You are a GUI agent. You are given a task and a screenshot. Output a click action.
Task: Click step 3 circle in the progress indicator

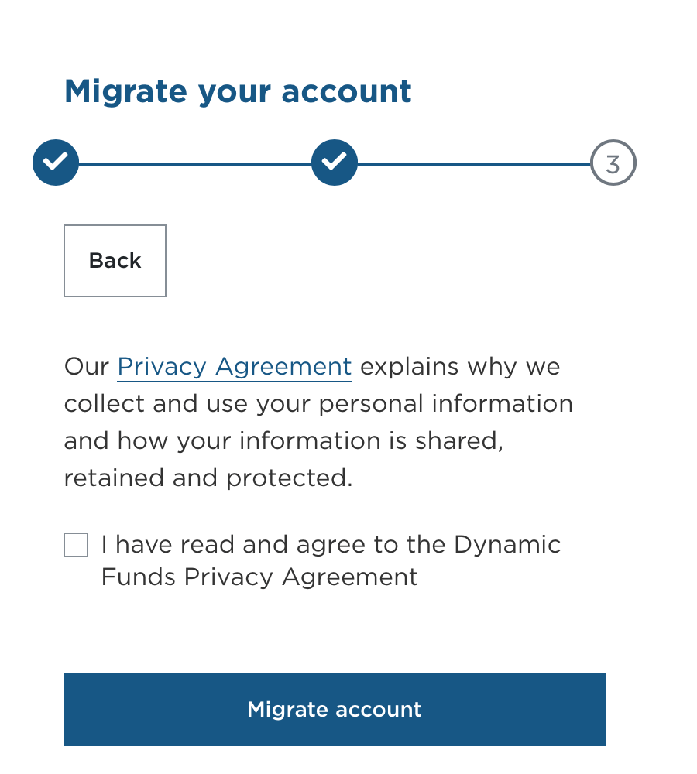613,162
